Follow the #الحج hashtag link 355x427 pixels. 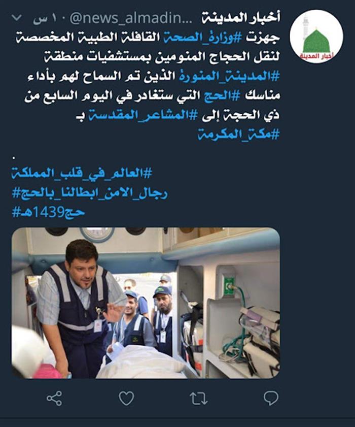222,95
